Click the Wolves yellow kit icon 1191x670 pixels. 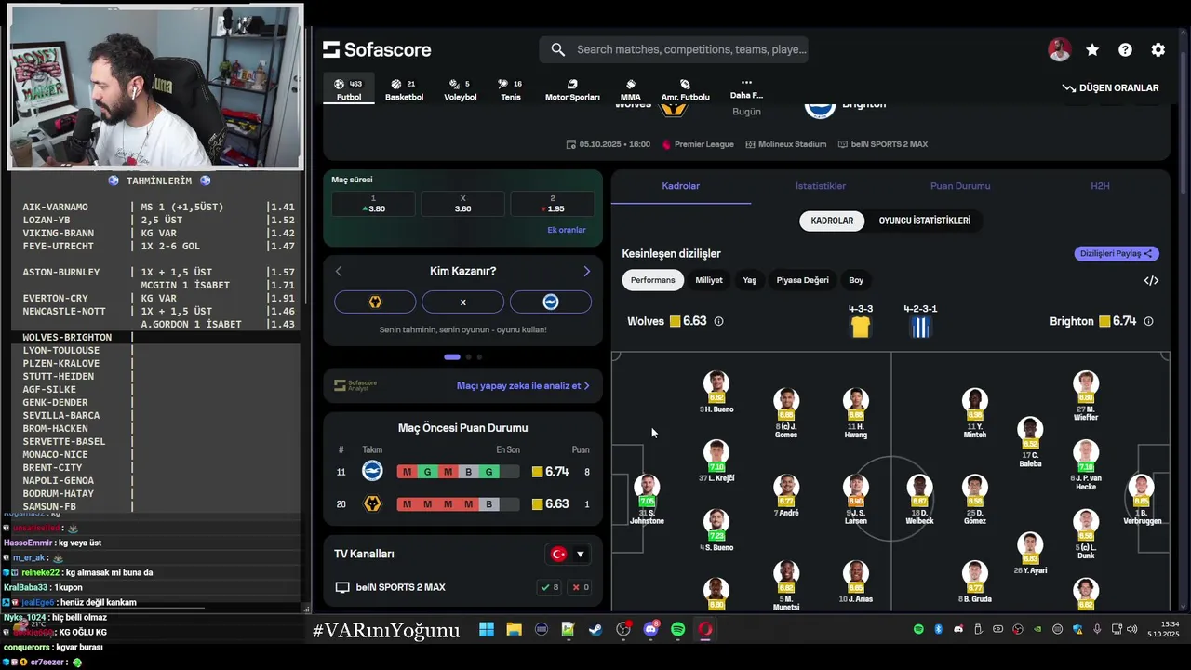click(x=861, y=327)
